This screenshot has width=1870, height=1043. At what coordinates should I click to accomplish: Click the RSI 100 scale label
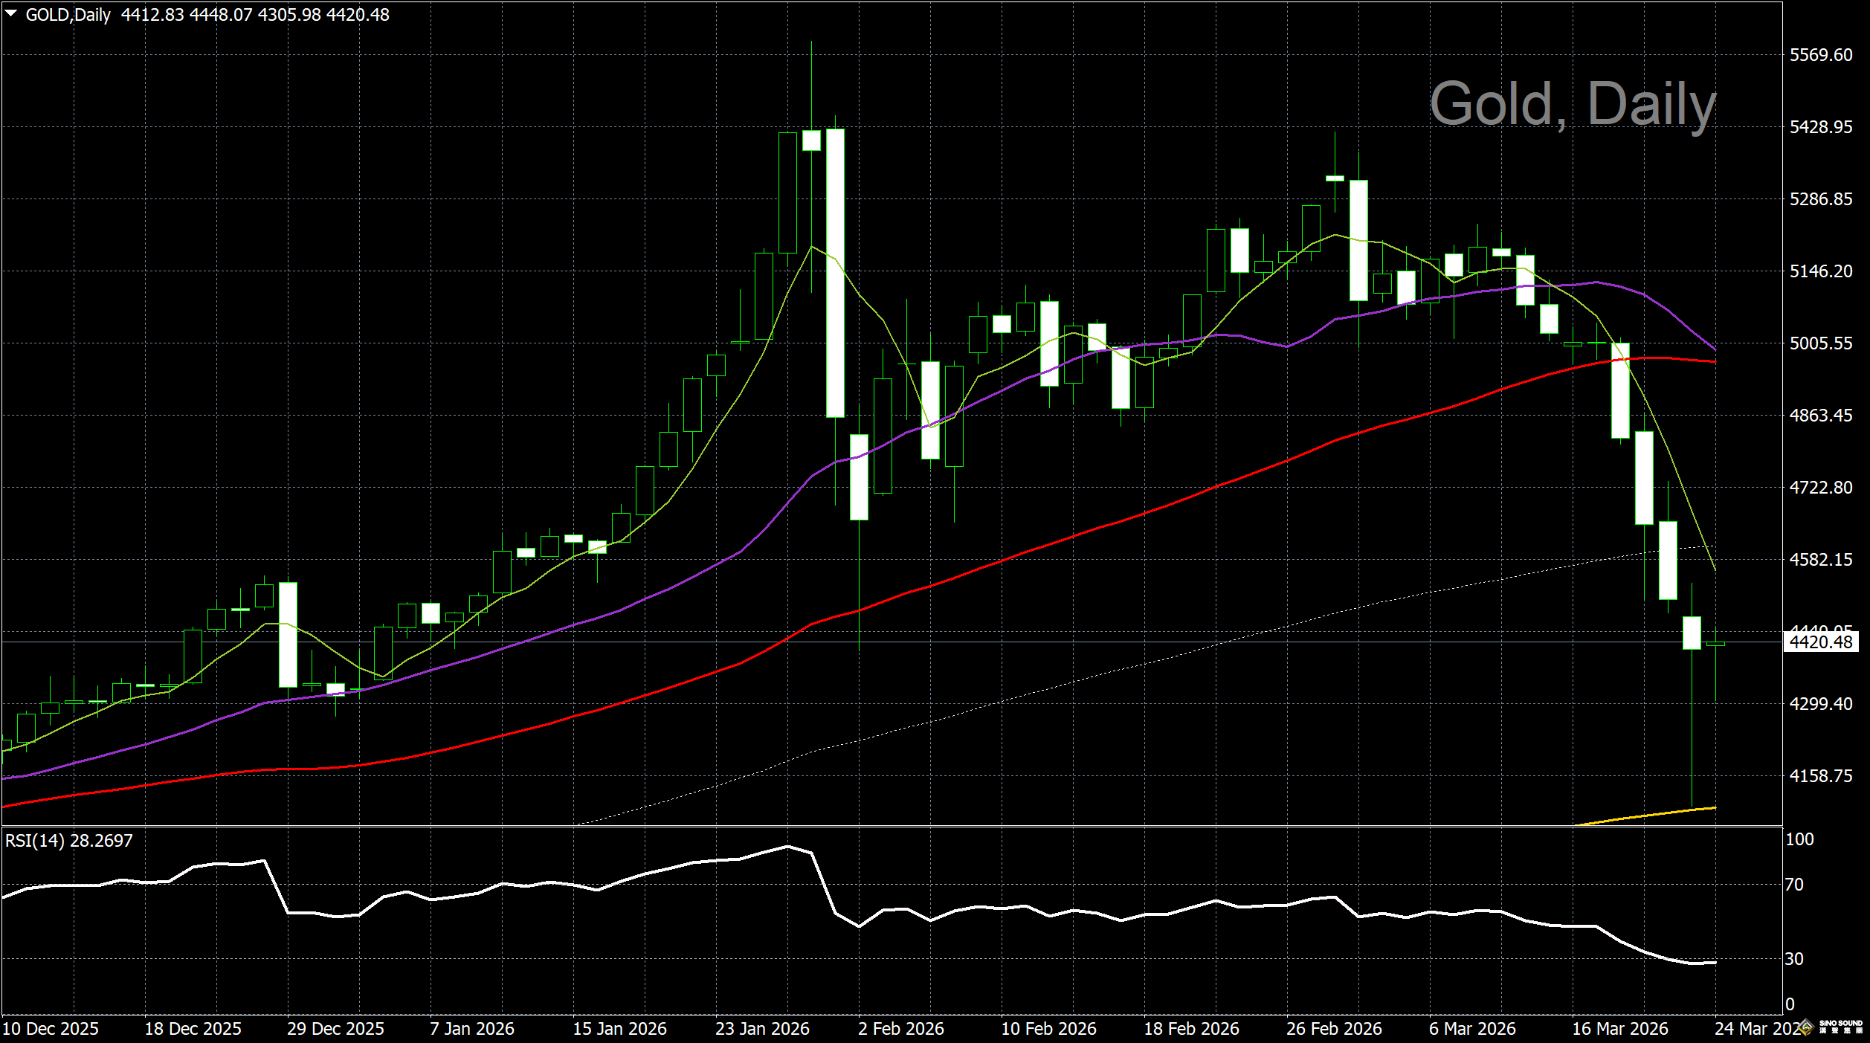1799,839
